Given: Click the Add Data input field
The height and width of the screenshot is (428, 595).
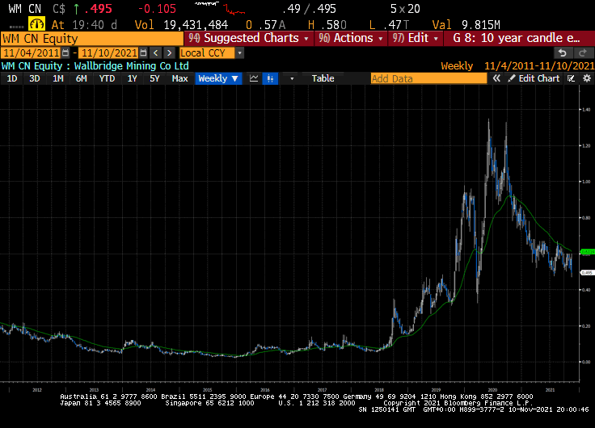Looking at the screenshot, I should click(x=428, y=78).
